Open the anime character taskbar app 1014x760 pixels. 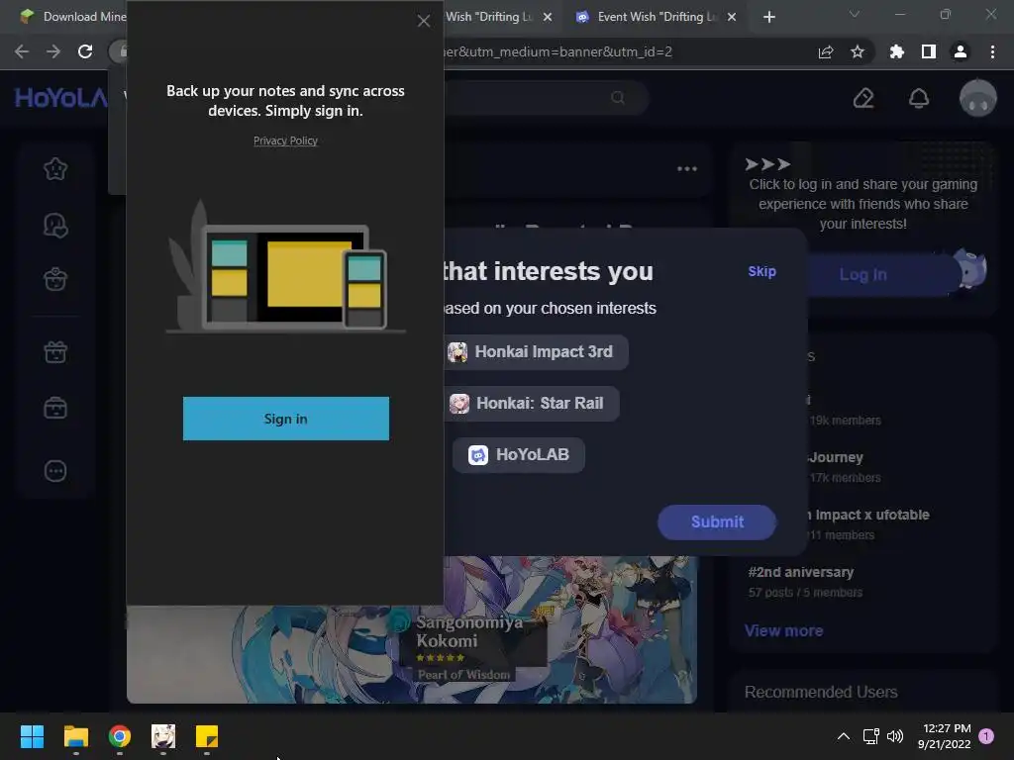tap(163, 736)
